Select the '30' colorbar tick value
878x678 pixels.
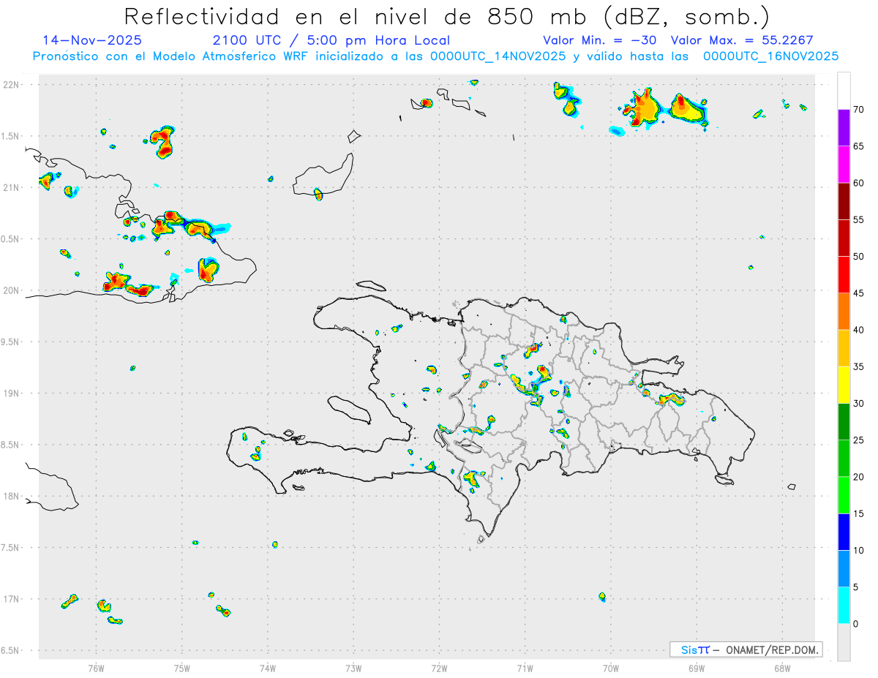point(859,404)
